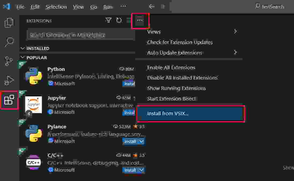The width and height of the screenshot is (294, 181).
Task: Go back with the navigation arrow
Action: [152, 6]
